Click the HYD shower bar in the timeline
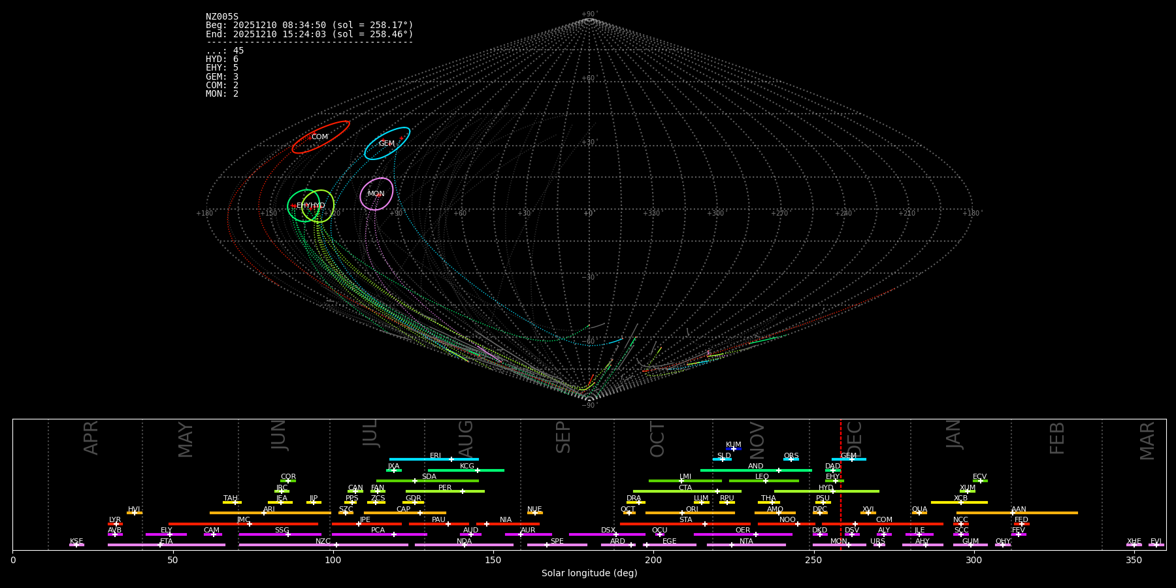Viewport: 1176px width, 588px height. coord(826,491)
